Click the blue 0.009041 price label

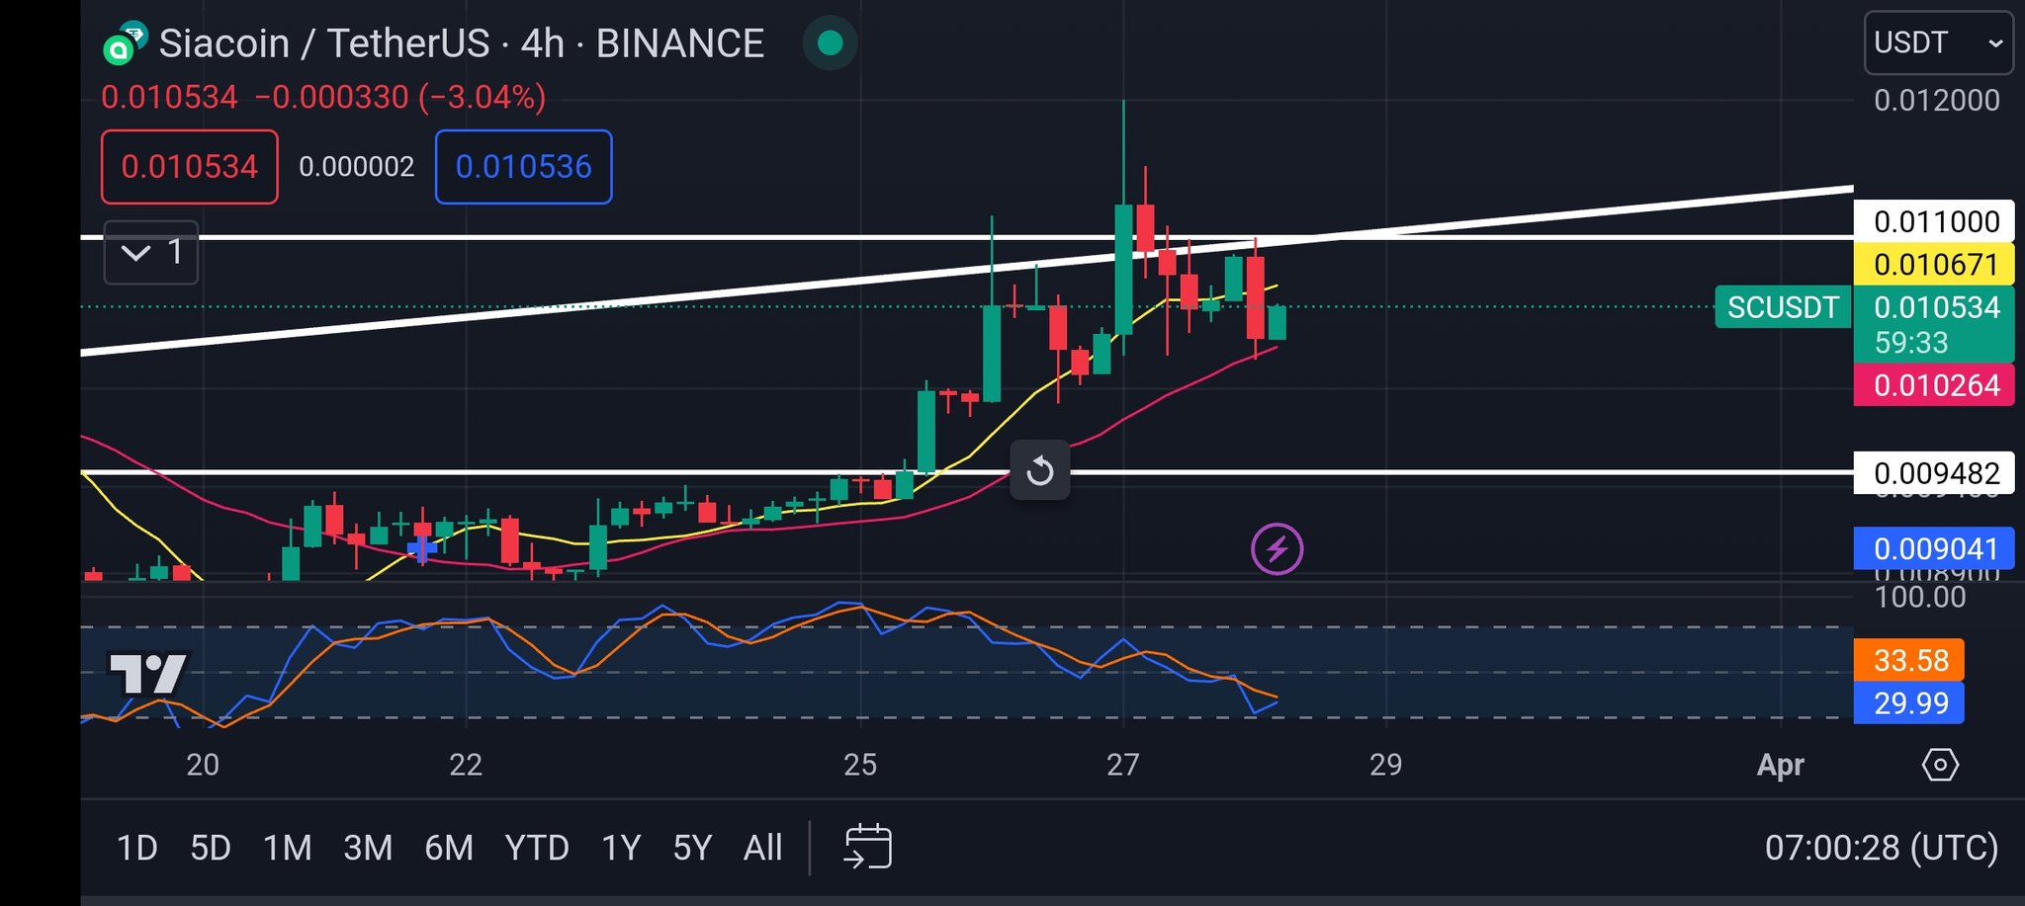(x=1934, y=548)
